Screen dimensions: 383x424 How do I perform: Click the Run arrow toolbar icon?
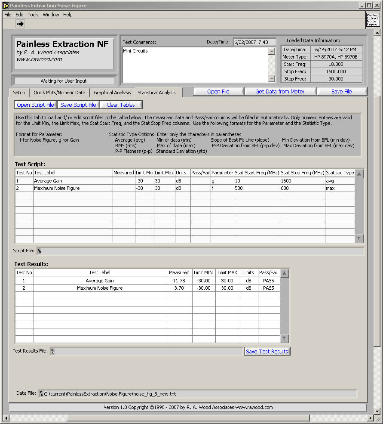20,24
